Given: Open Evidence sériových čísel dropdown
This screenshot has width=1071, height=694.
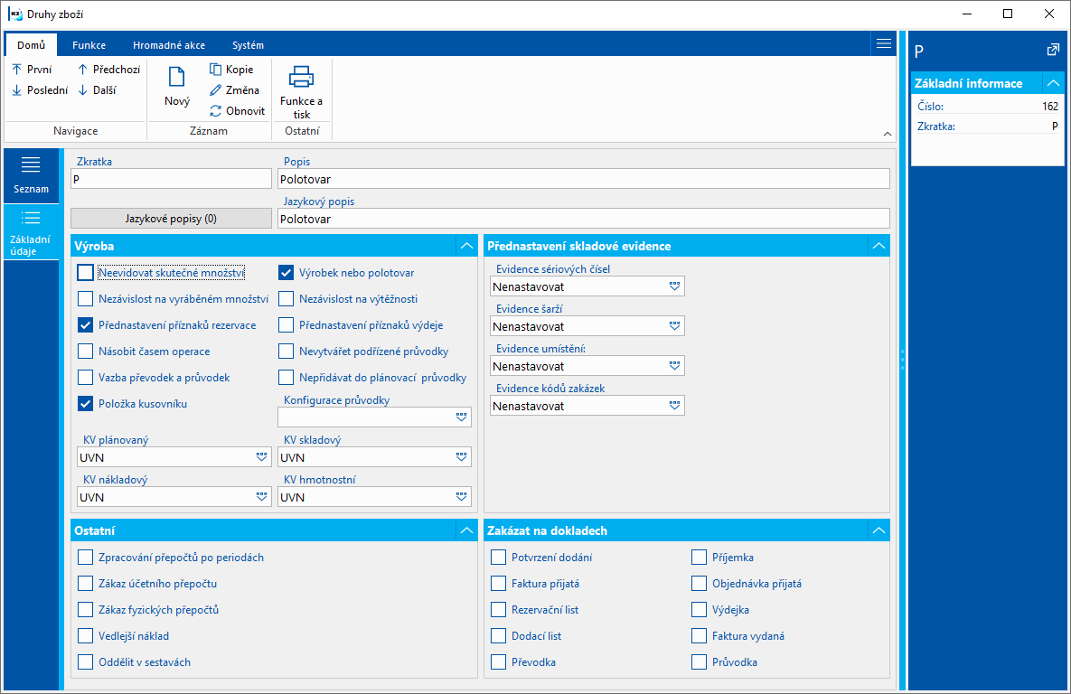Looking at the screenshot, I should 674,286.
